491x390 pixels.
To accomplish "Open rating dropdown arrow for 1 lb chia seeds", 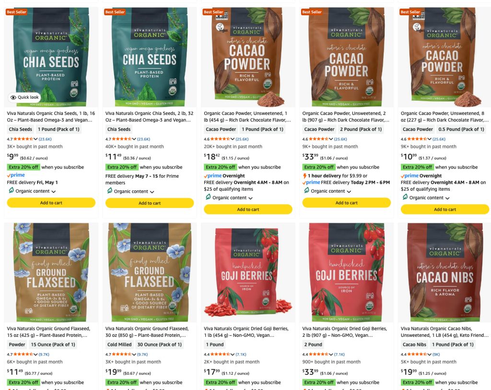I will 35,139.
